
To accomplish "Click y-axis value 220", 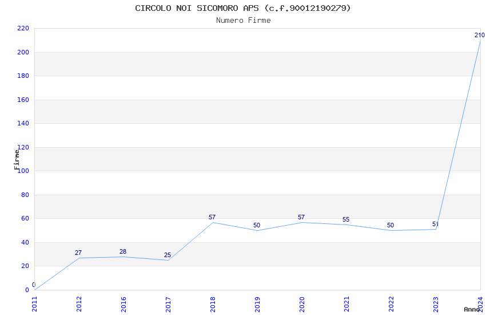I will (x=23, y=28).
